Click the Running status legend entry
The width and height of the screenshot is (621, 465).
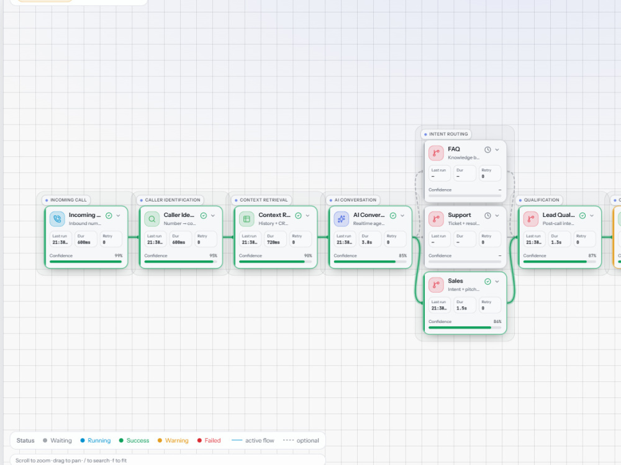tap(96, 440)
